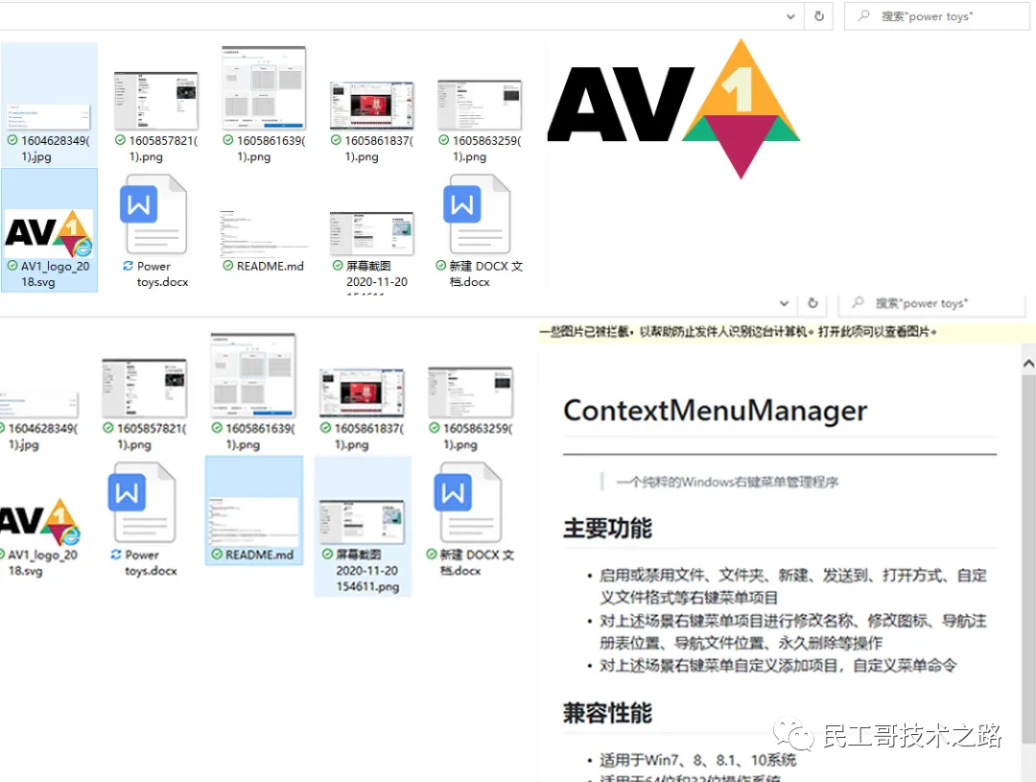The width and height of the screenshot is (1036, 782).
Task: Select 1604628349(1).jpg thumbnail in AV1 preview window
Action: click(49, 116)
